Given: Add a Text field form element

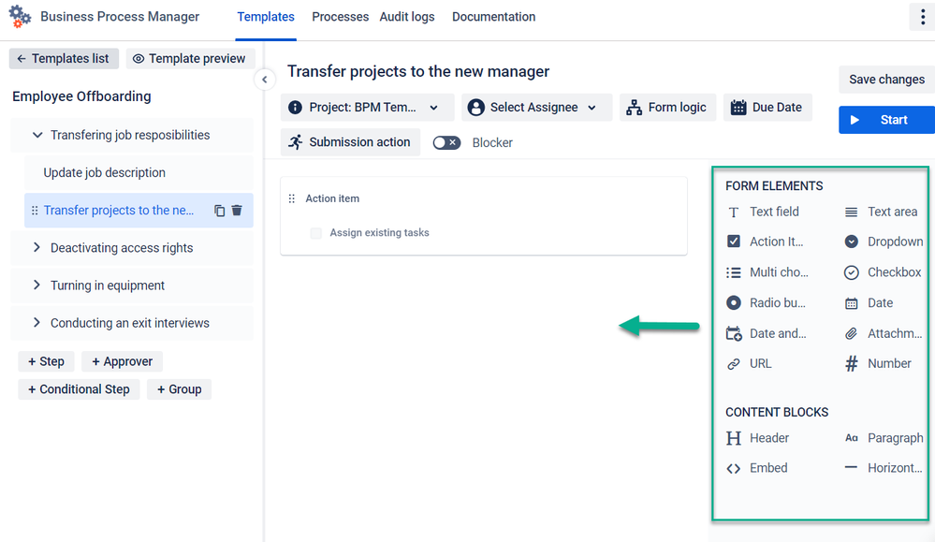Looking at the screenshot, I should 763,212.
